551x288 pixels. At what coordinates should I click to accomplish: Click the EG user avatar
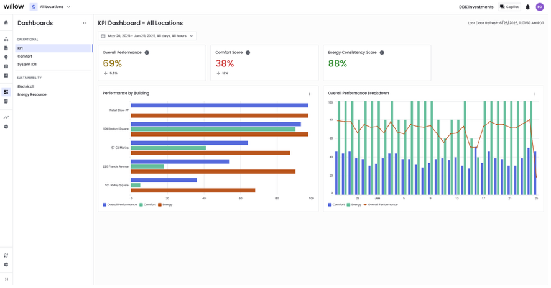539,7
